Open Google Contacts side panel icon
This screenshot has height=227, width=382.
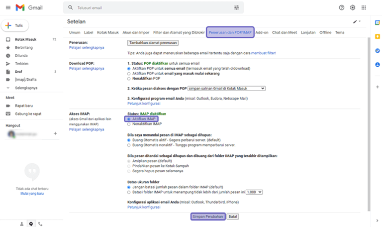[378, 65]
